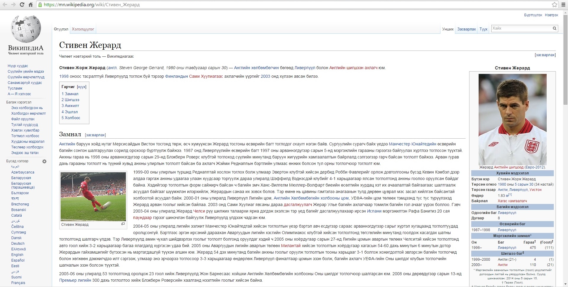Click Милантай red link
The height and width of the screenshot is (287, 568).
click(291, 246)
